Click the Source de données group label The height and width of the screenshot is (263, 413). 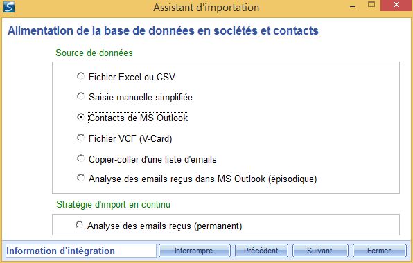click(94, 53)
